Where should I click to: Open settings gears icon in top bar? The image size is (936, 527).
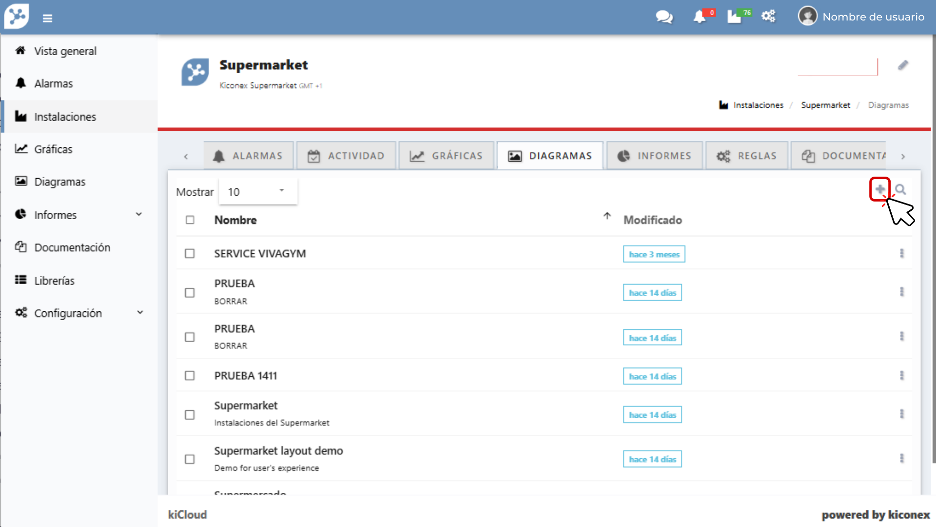768,17
